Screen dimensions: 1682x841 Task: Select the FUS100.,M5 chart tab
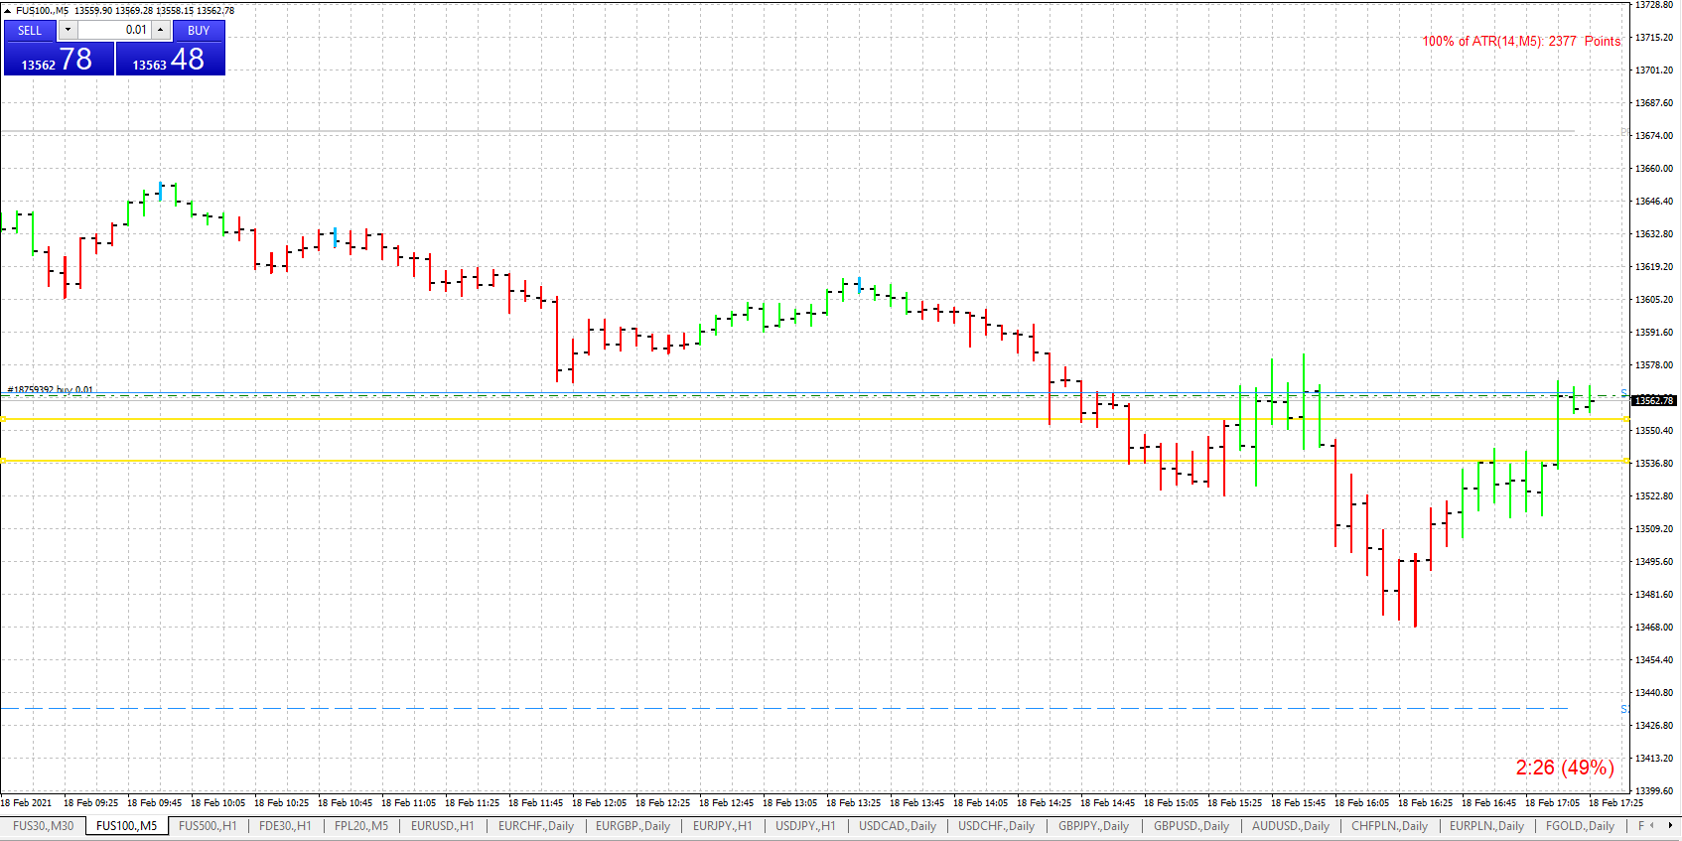pos(126,826)
